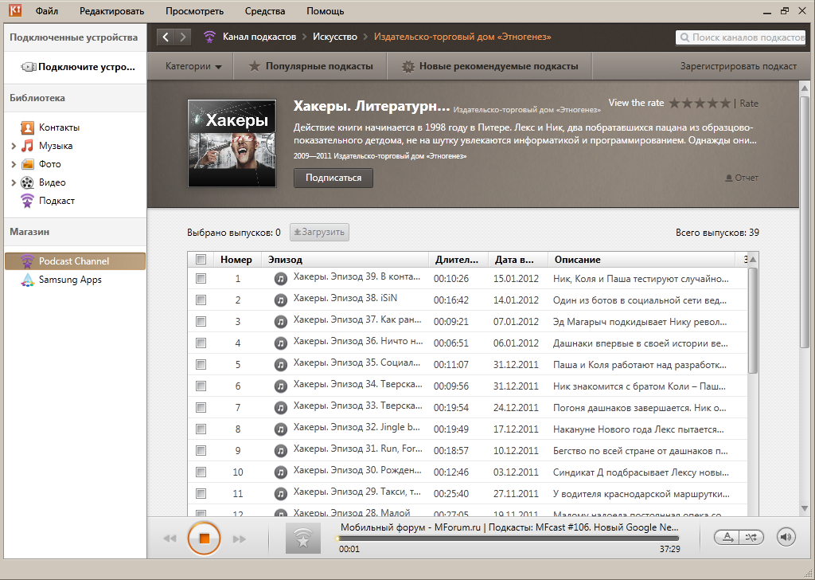Click the Kies logo icon

[15, 10]
